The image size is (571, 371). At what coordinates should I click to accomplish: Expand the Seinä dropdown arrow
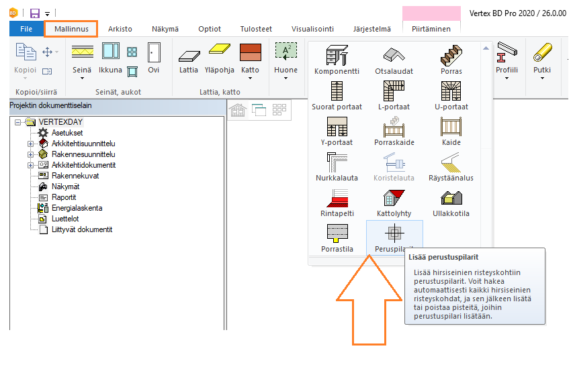tap(82, 78)
